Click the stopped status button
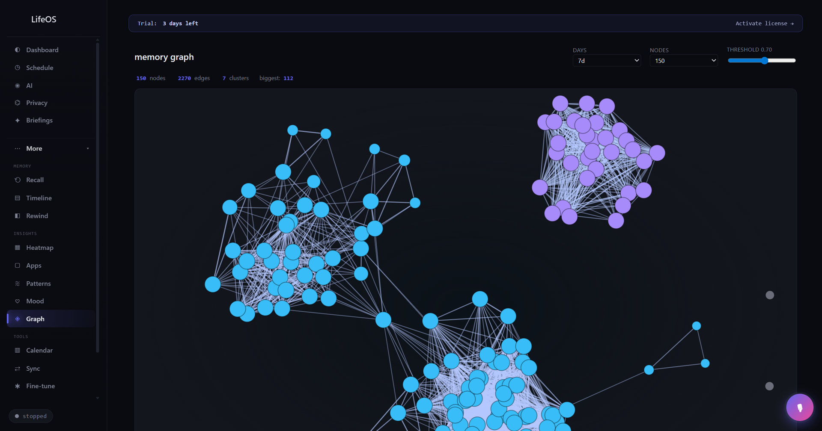 pos(31,416)
